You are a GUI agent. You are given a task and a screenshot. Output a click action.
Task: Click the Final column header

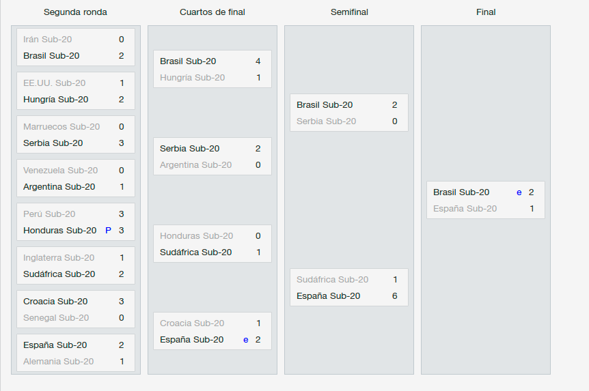click(x=486, y=12)
